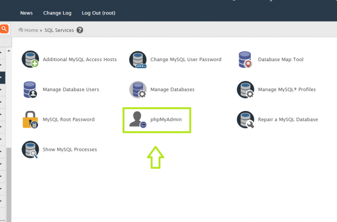The width and height of the screenshot is (337, 222).
Task: Go to Home breadcrumb link
Action: (x=31, y=30)
